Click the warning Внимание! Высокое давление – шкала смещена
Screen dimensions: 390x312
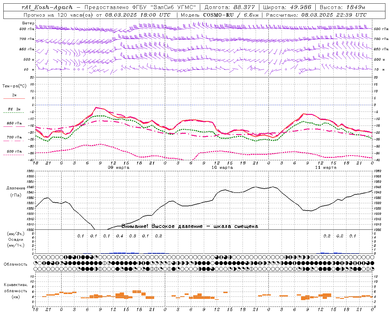[190, 226]
